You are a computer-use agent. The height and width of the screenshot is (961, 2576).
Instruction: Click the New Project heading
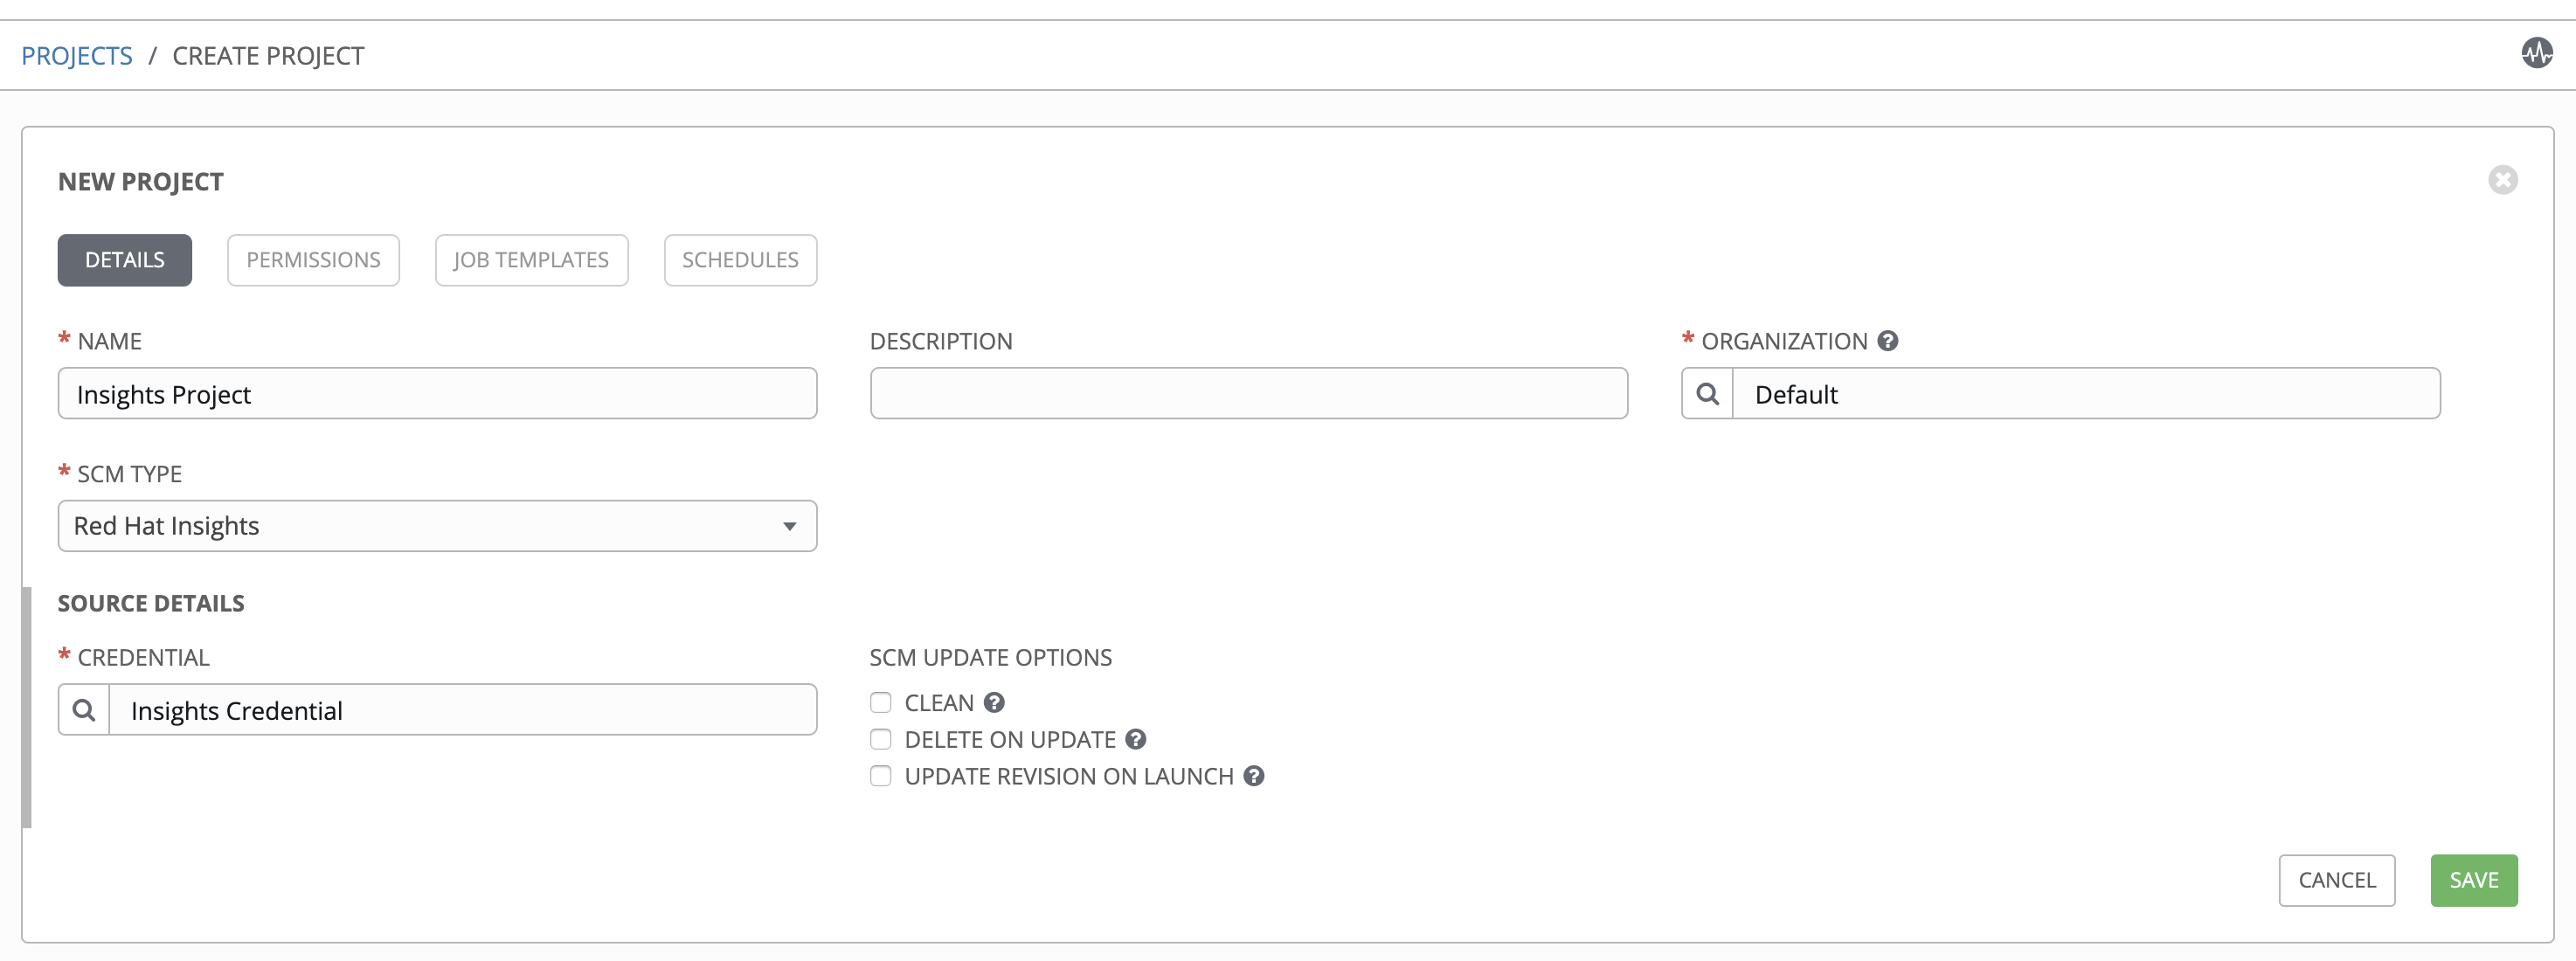141,182
